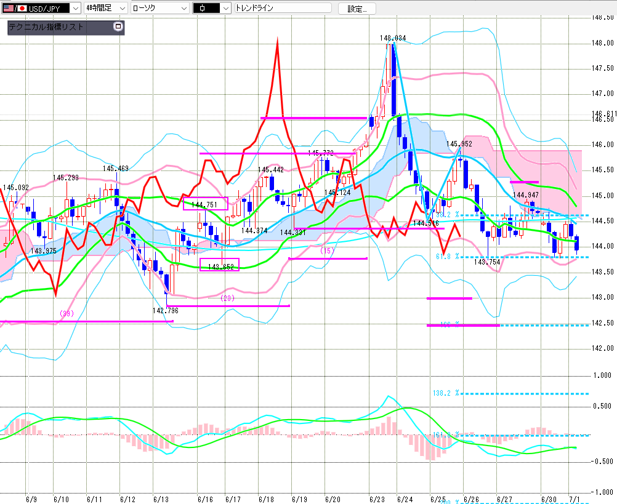
Task: Click the 6/24 date axis label
Action: pos(405,499)
